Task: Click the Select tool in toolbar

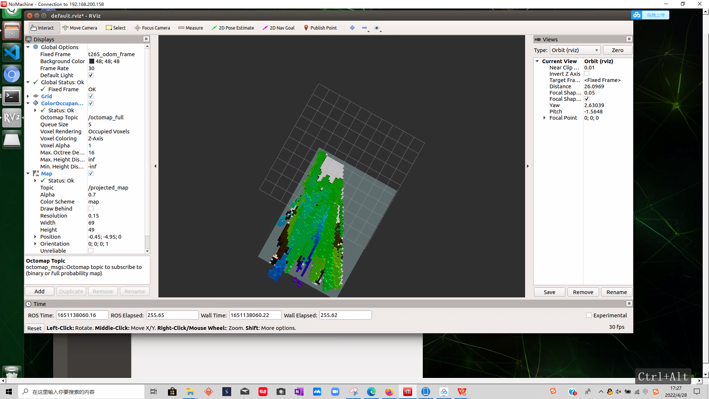Action: click(x=116, y=28)
